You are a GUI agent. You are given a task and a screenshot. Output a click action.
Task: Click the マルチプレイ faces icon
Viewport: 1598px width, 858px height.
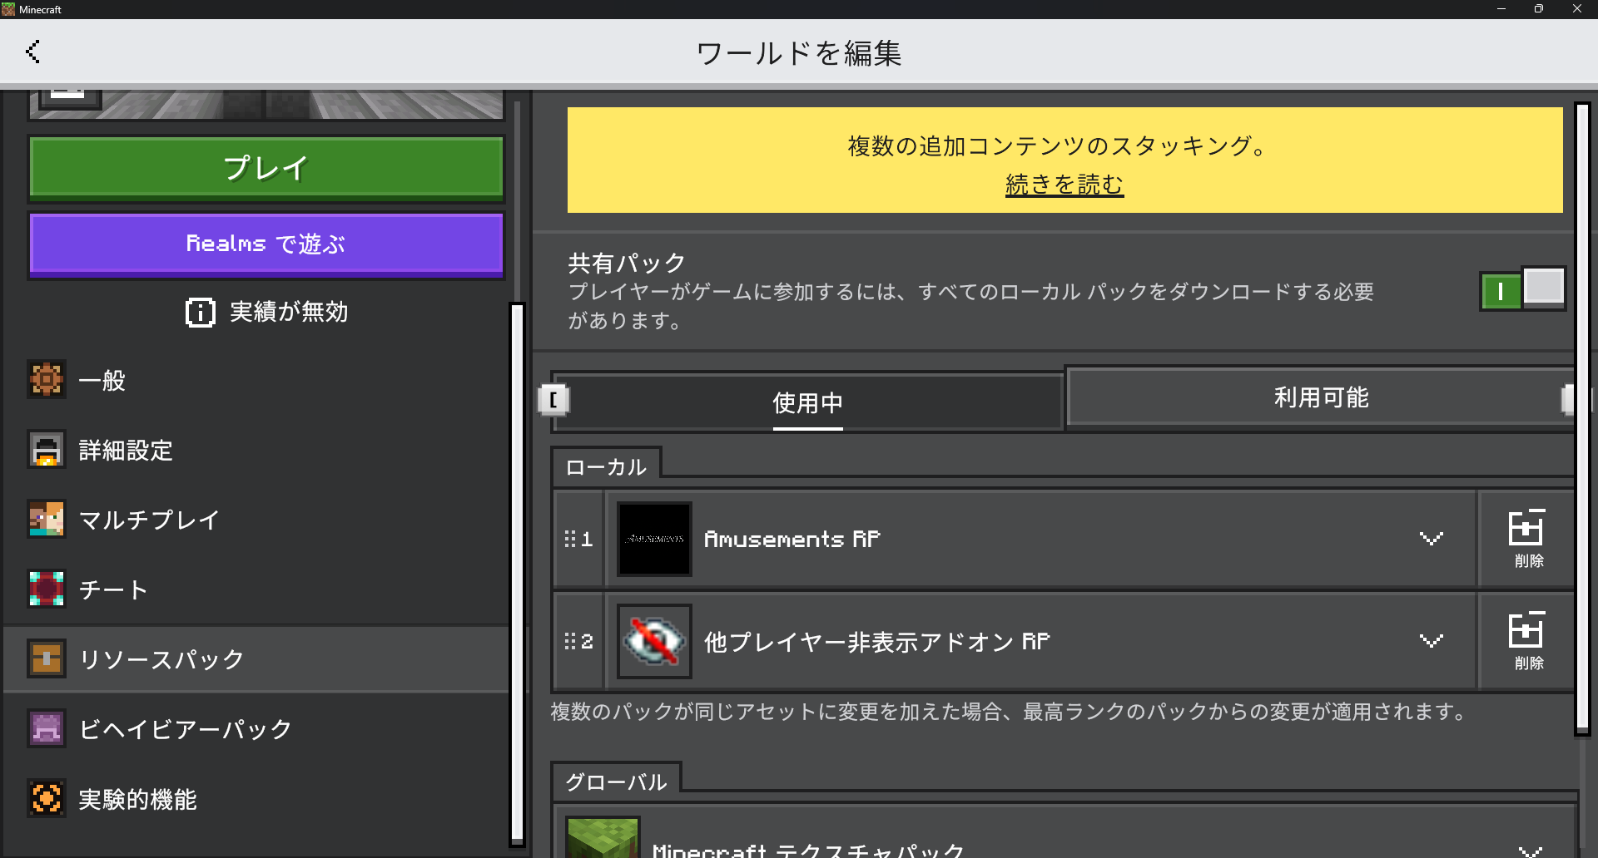[x=47, y=520]
